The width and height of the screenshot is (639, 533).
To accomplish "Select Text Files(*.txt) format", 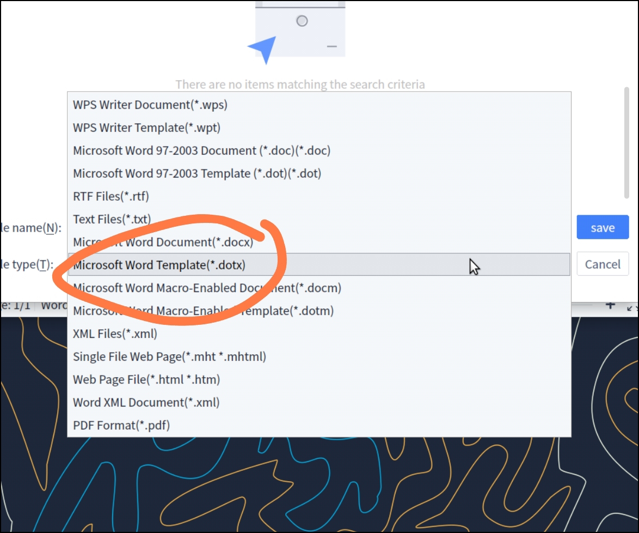I will [x=319, y=219].
